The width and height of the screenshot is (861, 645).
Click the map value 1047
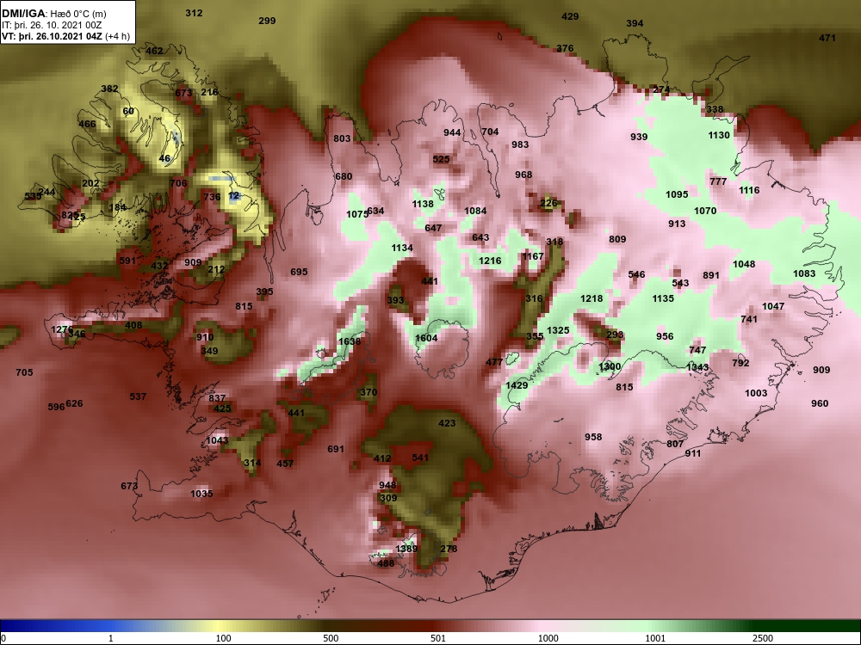point(773,306)
